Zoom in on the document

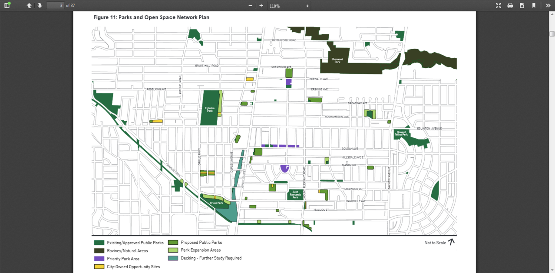[261, 6]
